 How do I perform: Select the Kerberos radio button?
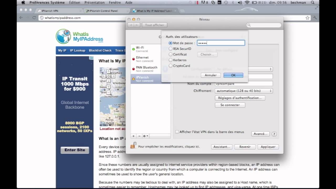171,60
